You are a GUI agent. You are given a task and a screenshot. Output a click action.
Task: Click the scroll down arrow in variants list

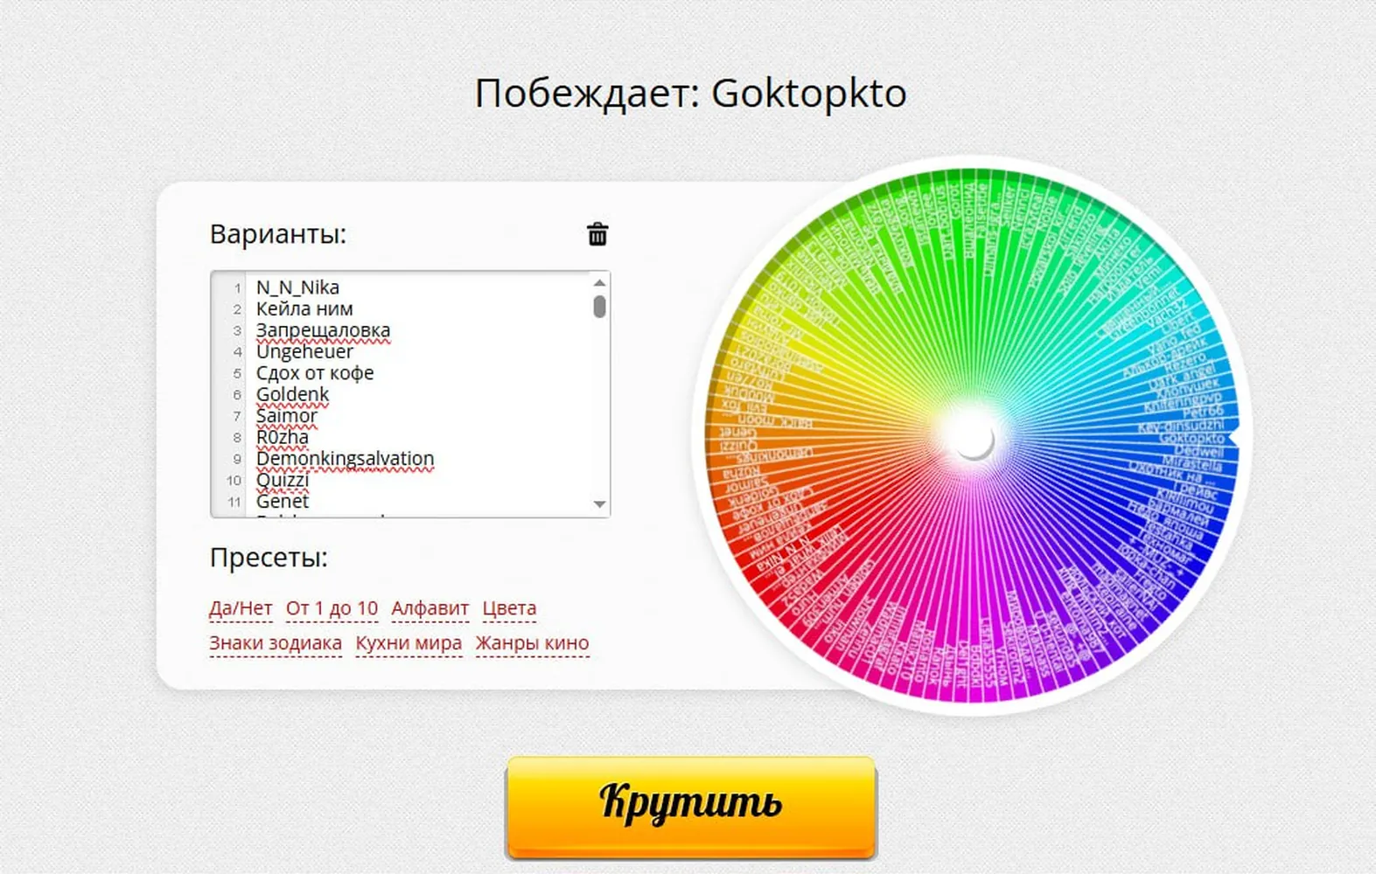coord(599,504)
